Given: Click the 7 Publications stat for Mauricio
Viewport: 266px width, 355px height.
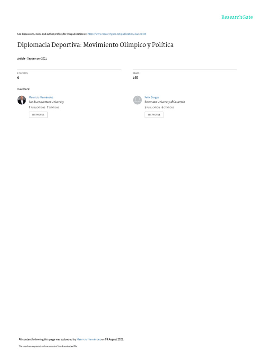Looking at the screenshot, I should (37, 107).
